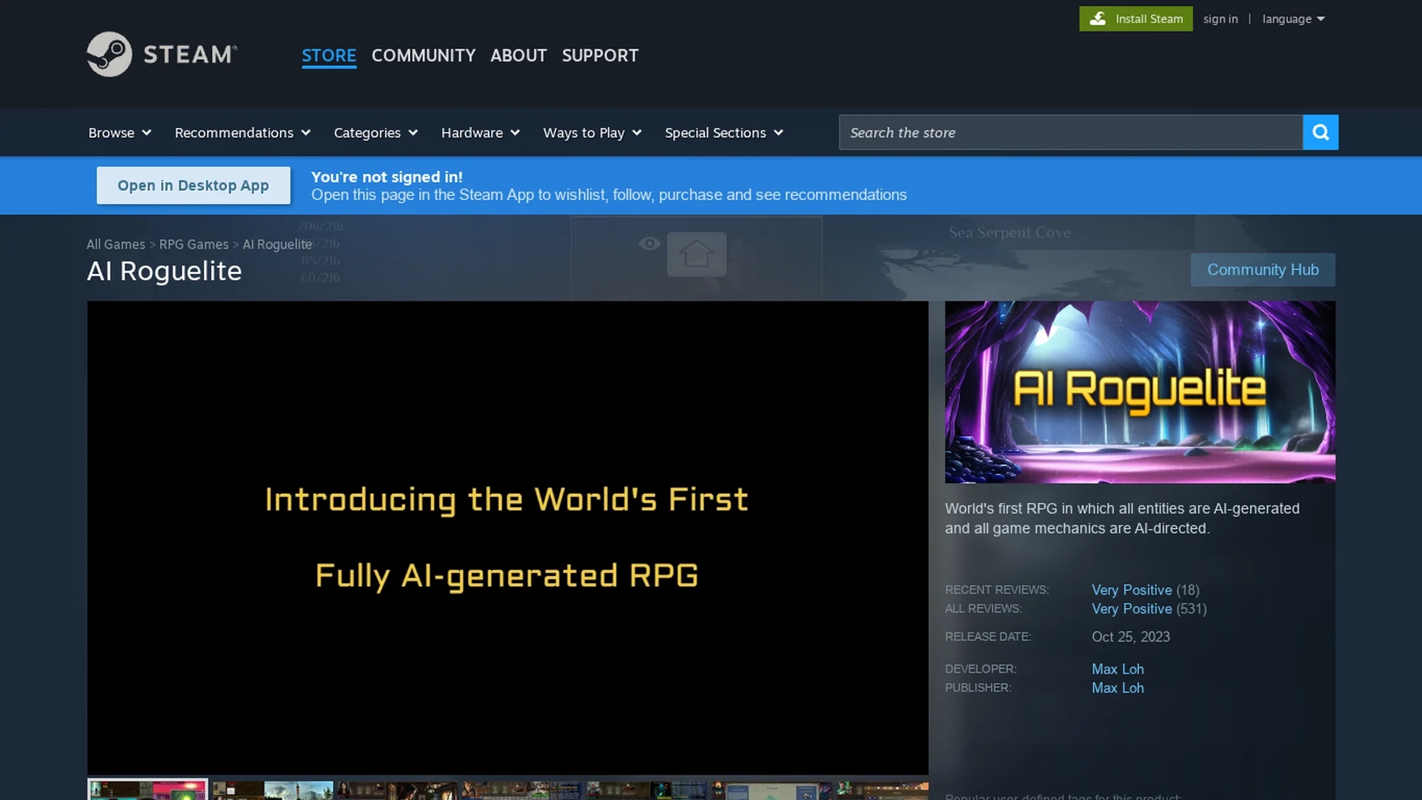Expand the Browse menu
The width and height of the screenshot is (1422, 800).
click(120, 133)
